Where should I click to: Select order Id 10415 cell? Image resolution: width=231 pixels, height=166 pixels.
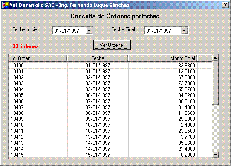pos(38,155)
